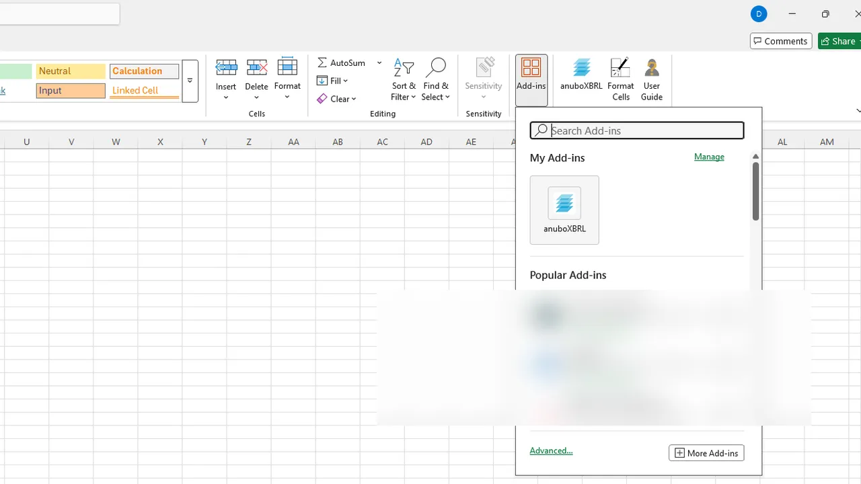This screenshot has height=484, width=861.
Task: Open the Fill options
Action: pyautogui.click(x=333, y=81)
